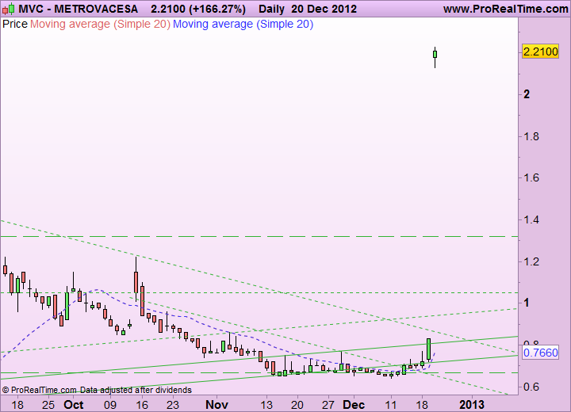Click the Data adjusted after dividends note
This screenshot has width=571, height=412.
pos(136,390)
